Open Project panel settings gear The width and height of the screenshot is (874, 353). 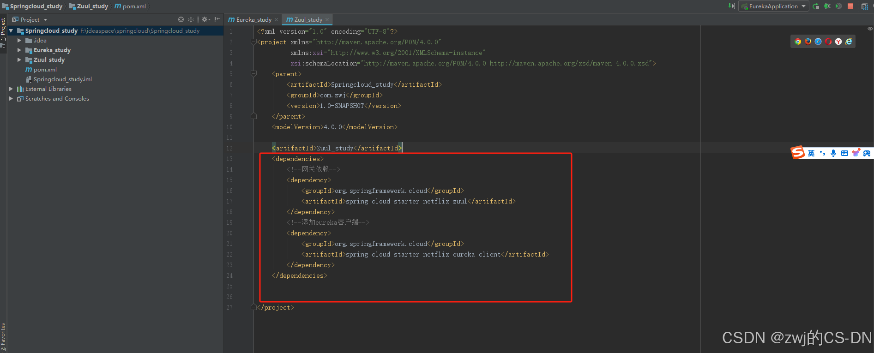205,19
